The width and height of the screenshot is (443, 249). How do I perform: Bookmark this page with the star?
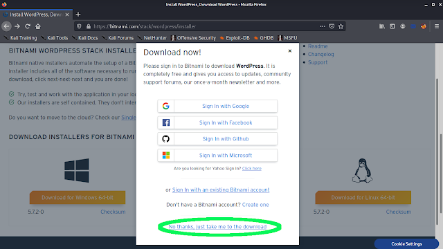tap(341, 26)
